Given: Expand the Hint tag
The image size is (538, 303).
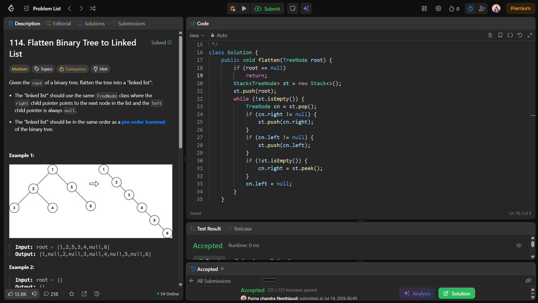Looking at the screenshot, I should click(x=100, y=69).
